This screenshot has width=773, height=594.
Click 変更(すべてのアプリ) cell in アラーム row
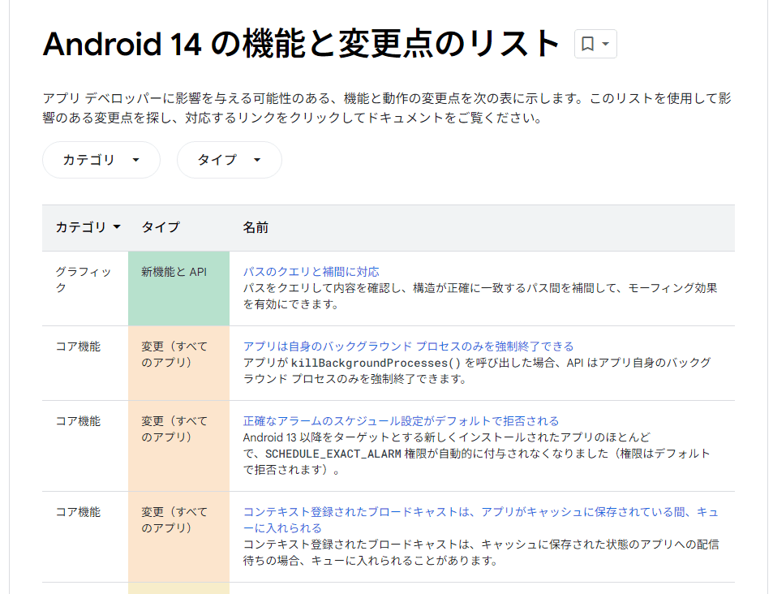(x=179, y=446)
